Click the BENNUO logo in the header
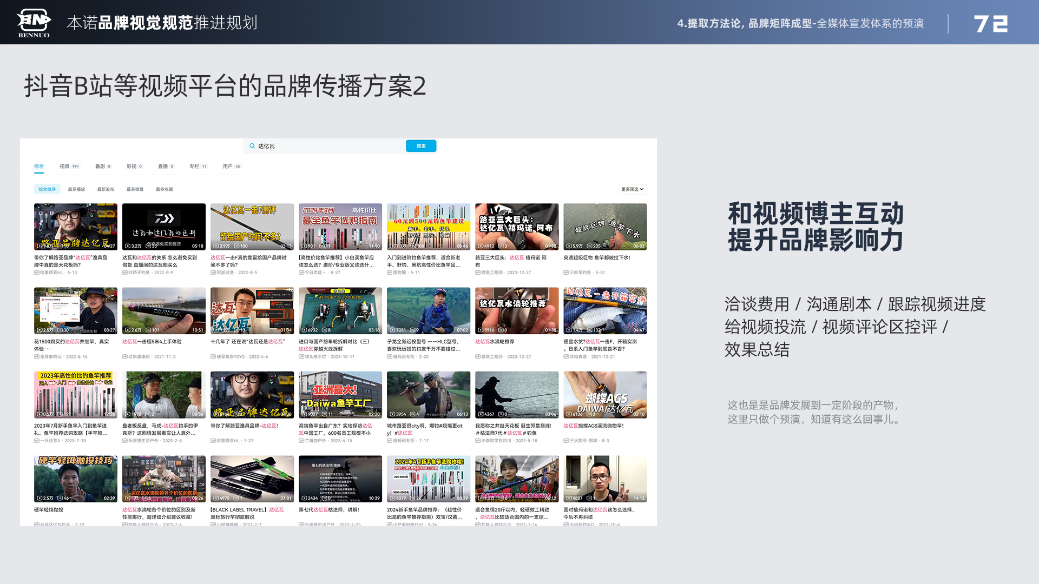Image resolution: width=1039 pixels, height=584 pixels. point(34,23)
